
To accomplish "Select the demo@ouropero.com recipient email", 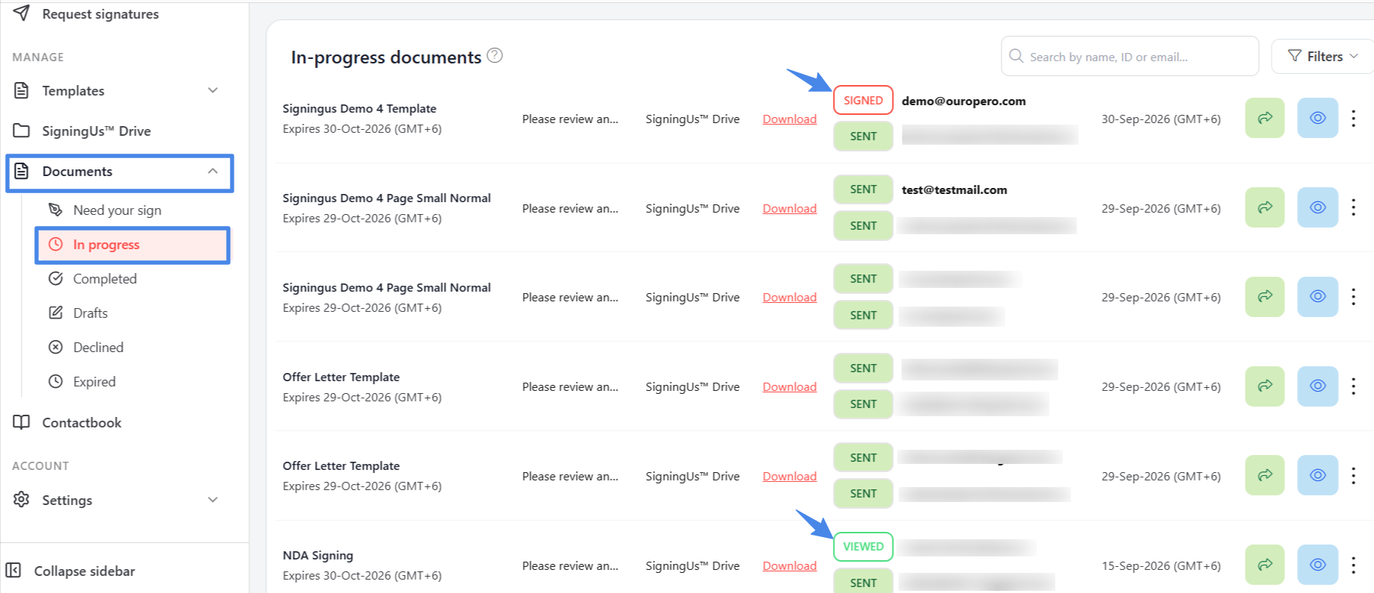I will [964, 101].
